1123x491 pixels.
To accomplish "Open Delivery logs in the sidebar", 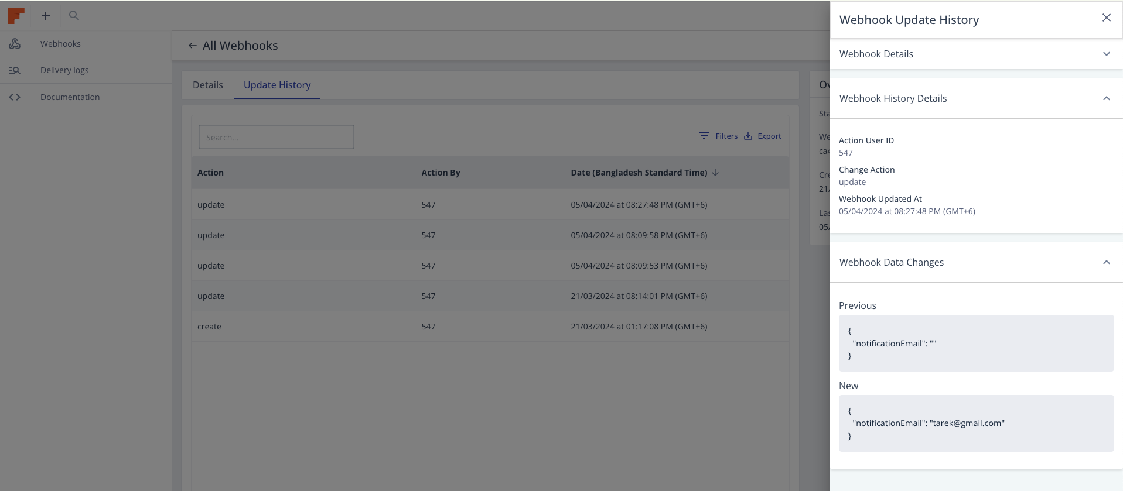I will click(x=64, y=70).
